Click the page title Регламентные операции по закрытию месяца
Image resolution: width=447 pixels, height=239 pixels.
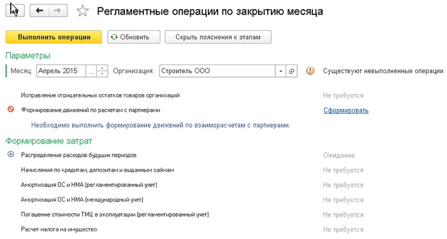210,11
